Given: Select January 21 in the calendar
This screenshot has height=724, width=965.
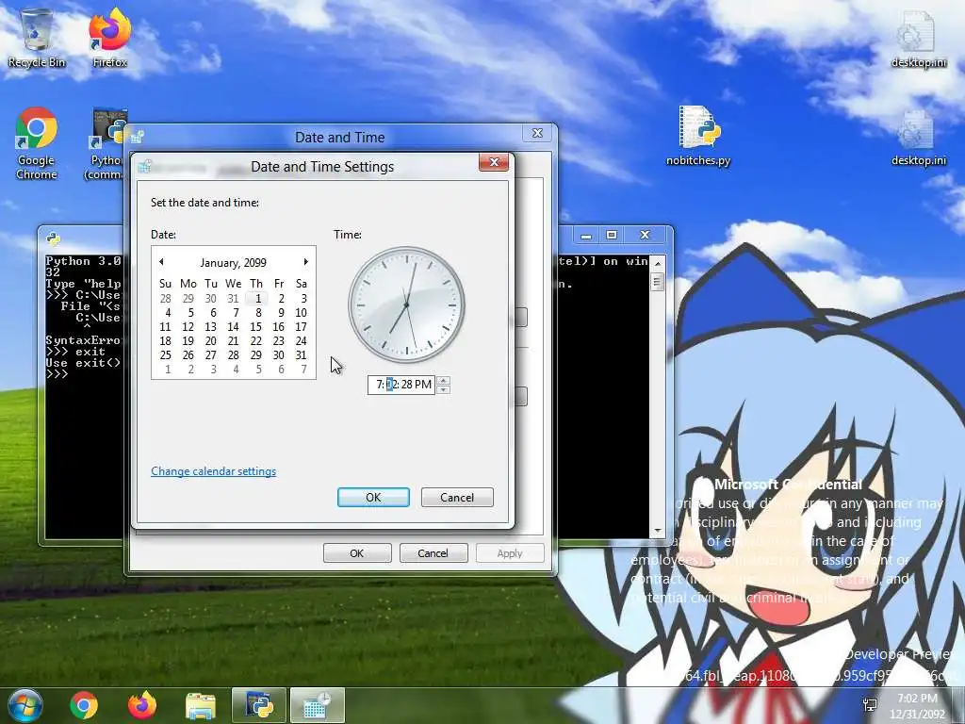Looking at the screenshot, I should [234, 341].
